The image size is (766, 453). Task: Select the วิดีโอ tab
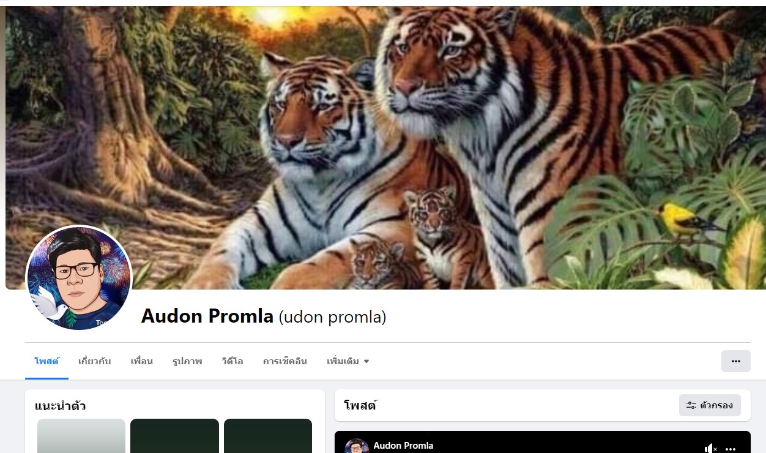click(x=232, y=361)
